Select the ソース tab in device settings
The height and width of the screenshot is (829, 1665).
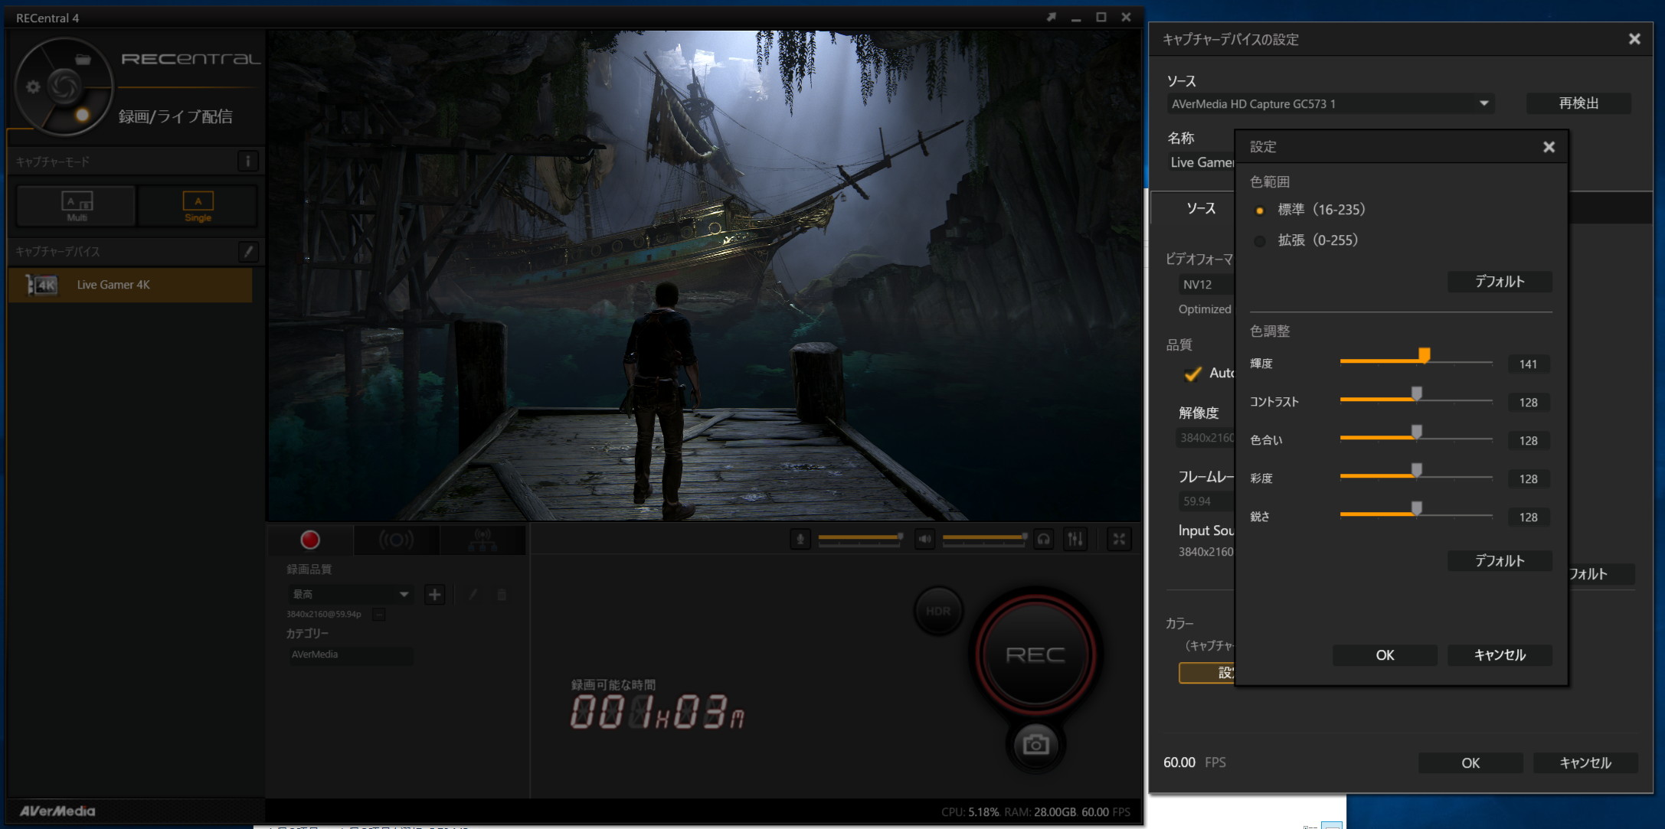click(x=1200, y=208)
